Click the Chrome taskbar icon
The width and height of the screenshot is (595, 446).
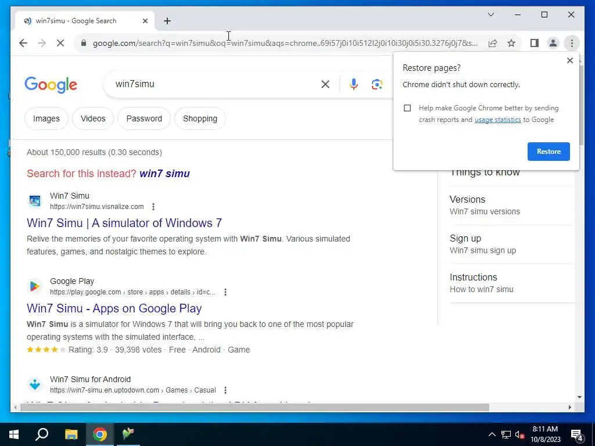click(100, 434)
